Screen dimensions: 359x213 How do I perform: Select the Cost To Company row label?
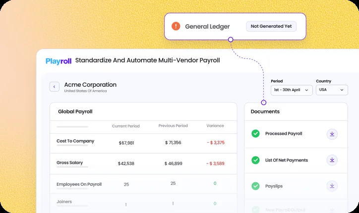[x=75, y=141]
